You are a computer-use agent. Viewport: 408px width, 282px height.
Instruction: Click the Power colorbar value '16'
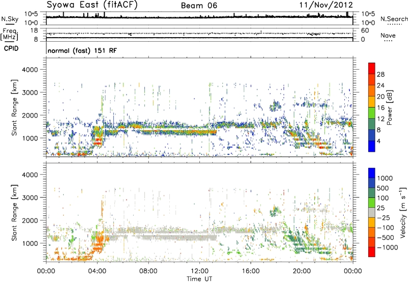coord(380,107)
